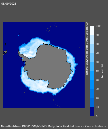Select the 80-90 percent colorbar segment
Viewport: 108px width, 129px height.
[92, 39]
